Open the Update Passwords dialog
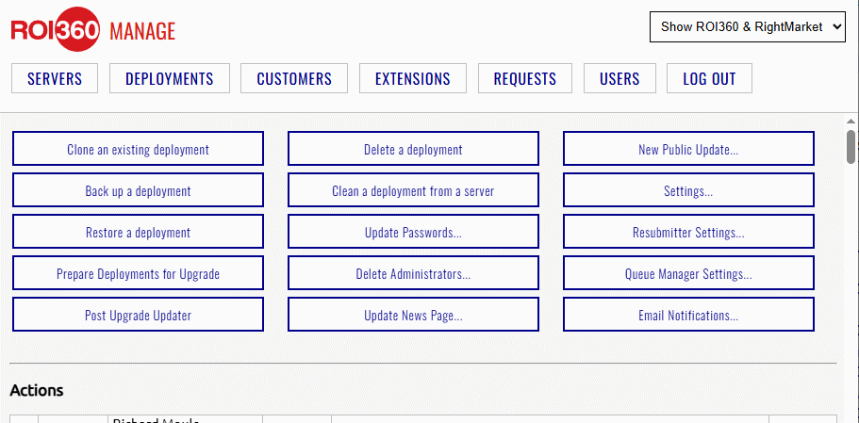The image size is (859, 423). 413,232
